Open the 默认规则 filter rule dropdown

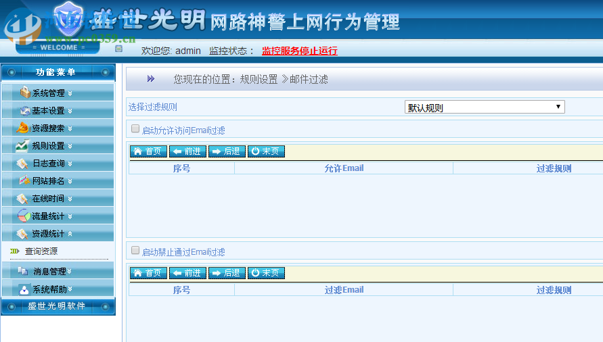pos(485,107)
